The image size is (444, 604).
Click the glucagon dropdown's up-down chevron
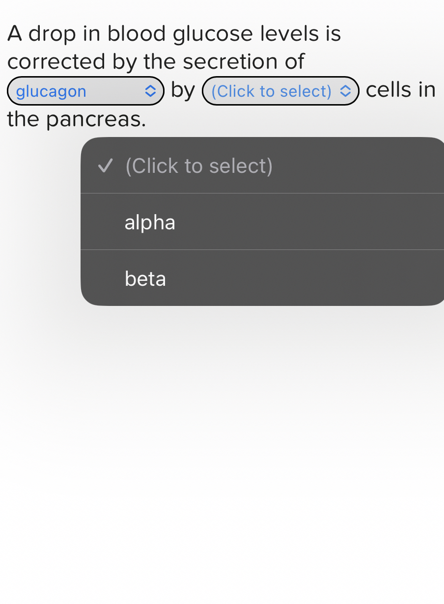click(x=150, y=91)
